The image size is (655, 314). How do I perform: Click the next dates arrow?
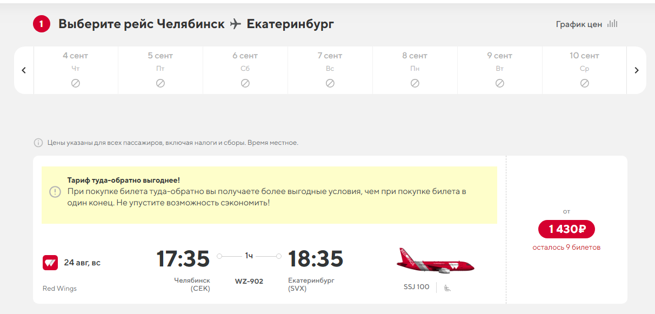point(637,70)
